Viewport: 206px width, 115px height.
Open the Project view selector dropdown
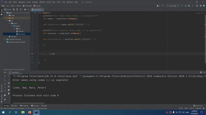[x=8, y=10]
